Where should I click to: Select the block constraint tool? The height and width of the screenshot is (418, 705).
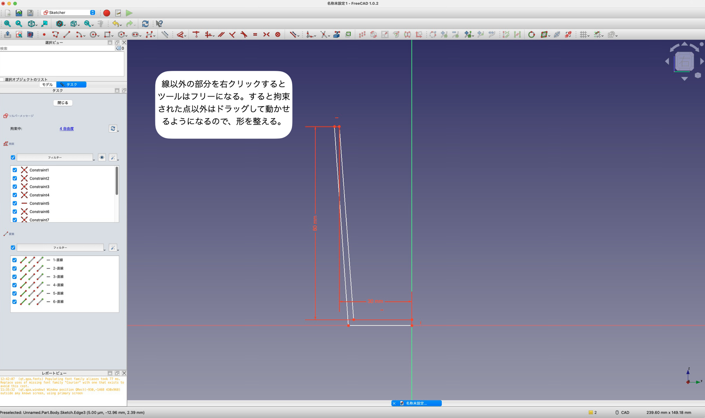(x=278, y=35)
